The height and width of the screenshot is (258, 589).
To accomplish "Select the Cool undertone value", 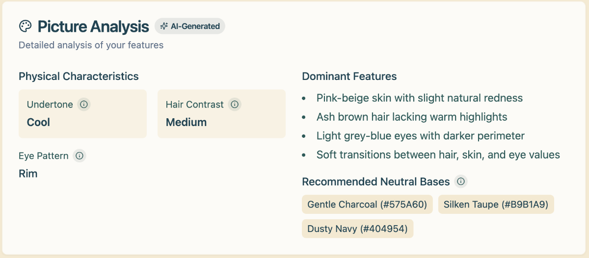I will [38, 122].
